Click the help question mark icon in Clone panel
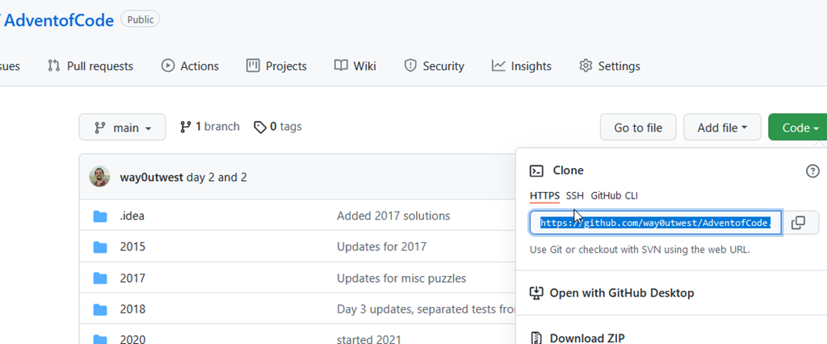This screenshot has height=344, width=827. 812,170
